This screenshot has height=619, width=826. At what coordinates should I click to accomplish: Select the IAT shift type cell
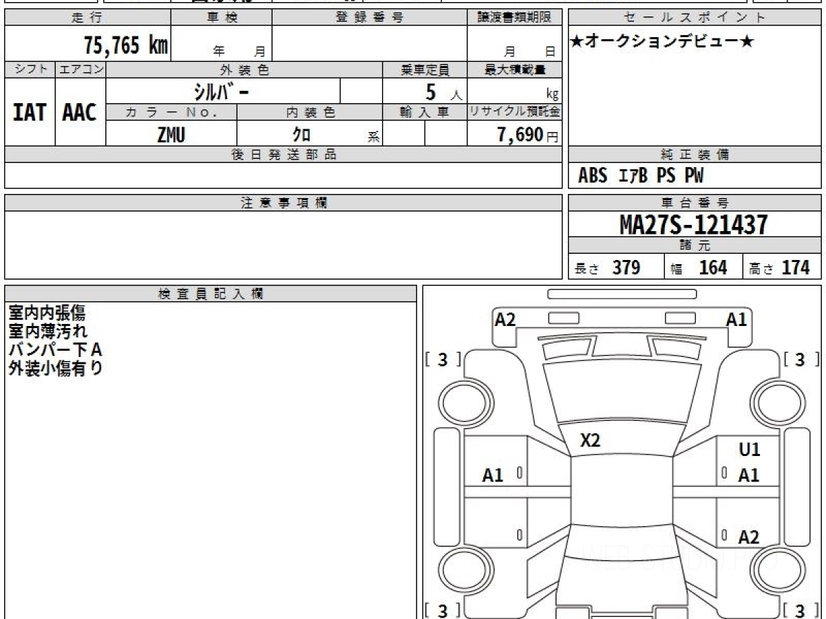click(30, 113)
